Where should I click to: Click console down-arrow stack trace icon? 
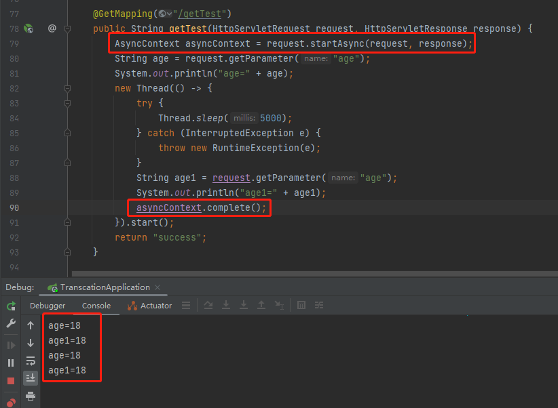click(x=31, y=343)
